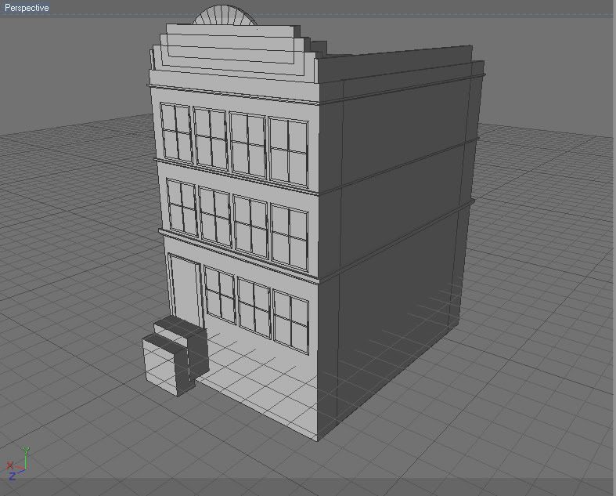Pick the top-floor leftmost window

tap(176, 132)
